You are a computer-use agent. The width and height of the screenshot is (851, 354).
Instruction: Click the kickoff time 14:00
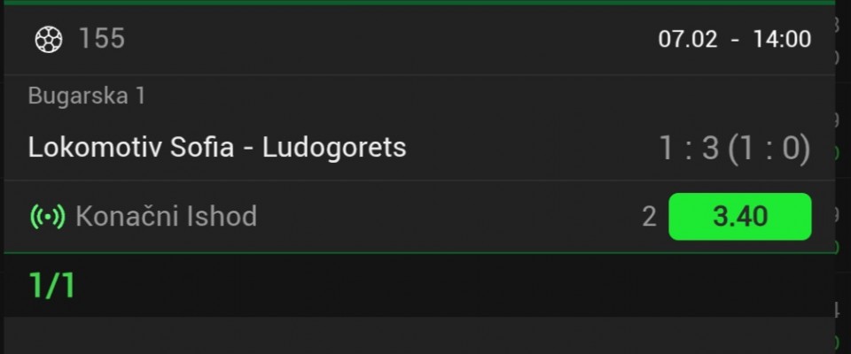(x=782, y=39)
